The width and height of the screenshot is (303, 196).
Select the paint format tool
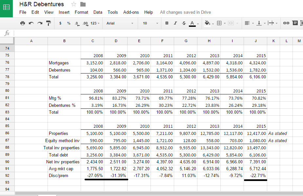(49, 23)
